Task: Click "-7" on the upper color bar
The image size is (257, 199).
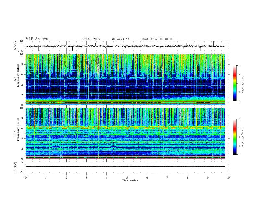Action: coord(239,101)
